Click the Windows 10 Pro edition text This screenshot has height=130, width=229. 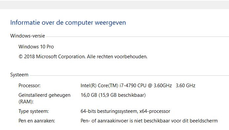[x=36, y=47]
